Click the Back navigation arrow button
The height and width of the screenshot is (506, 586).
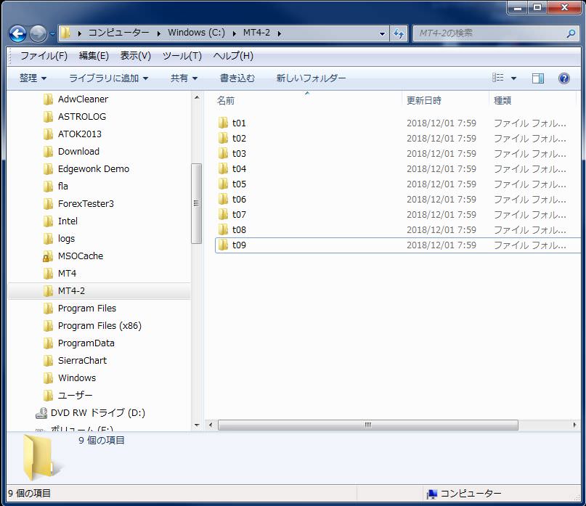(18, 33)
